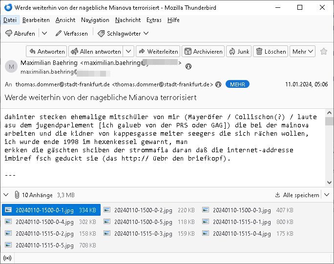
Task: Open the Datei menu
Action: (x=9, y=20)
